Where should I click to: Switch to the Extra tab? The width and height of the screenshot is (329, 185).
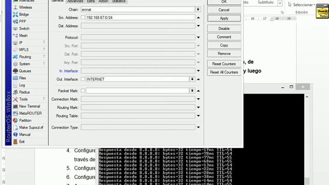coord(90,2)
